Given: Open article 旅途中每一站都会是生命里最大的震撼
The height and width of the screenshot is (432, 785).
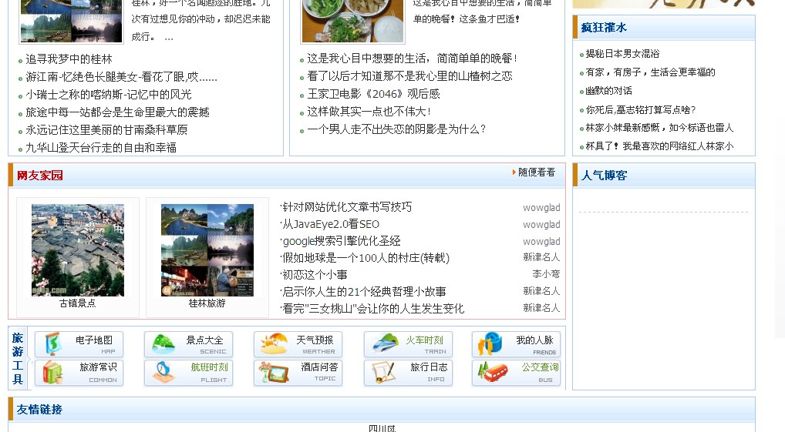Looking at the screenshot, I should 118,112.
